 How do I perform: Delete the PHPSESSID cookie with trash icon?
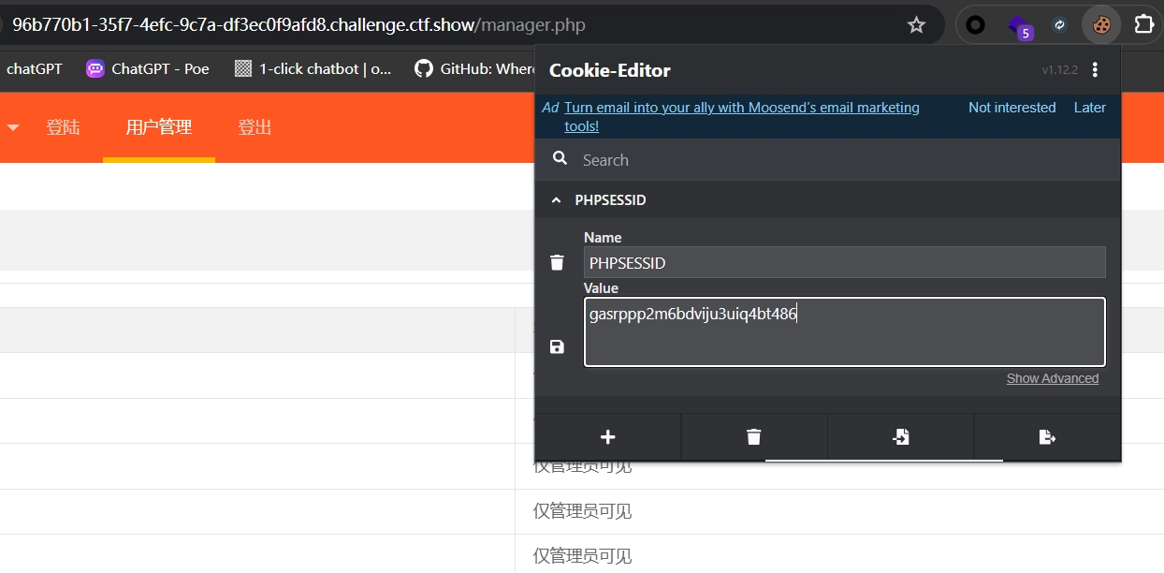557,262
